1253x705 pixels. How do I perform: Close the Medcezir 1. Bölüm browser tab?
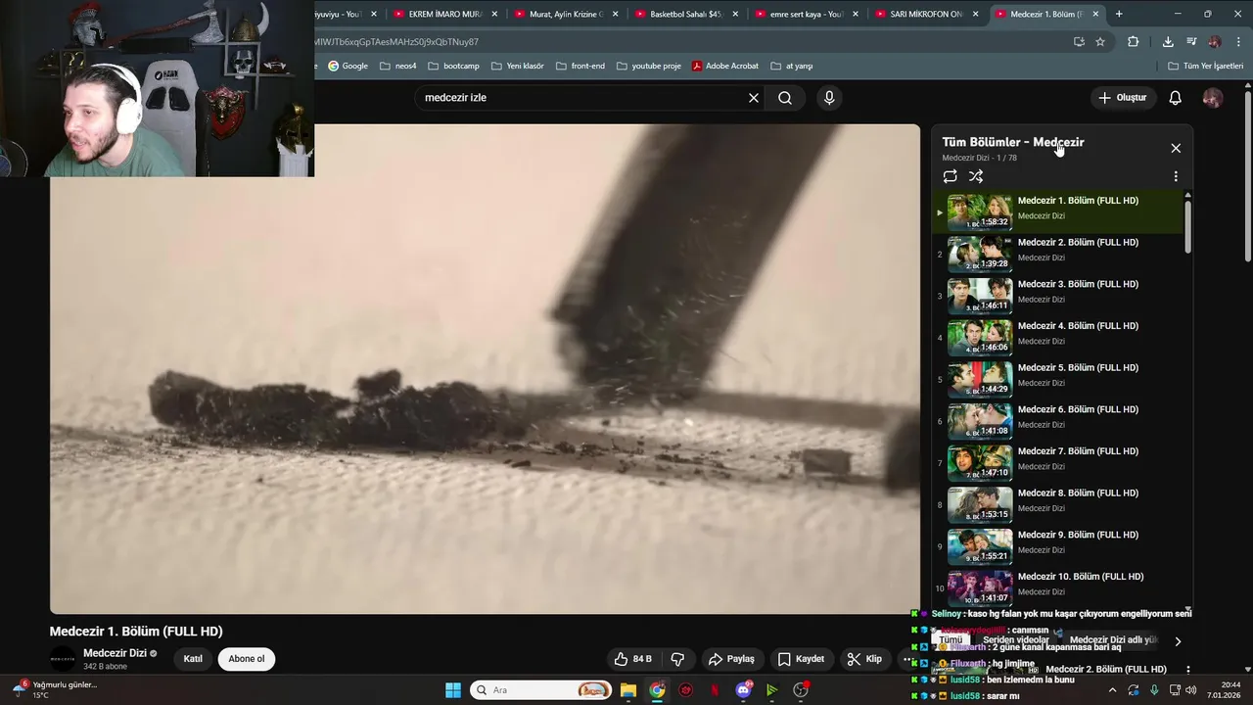click(x=1095, y=14)
